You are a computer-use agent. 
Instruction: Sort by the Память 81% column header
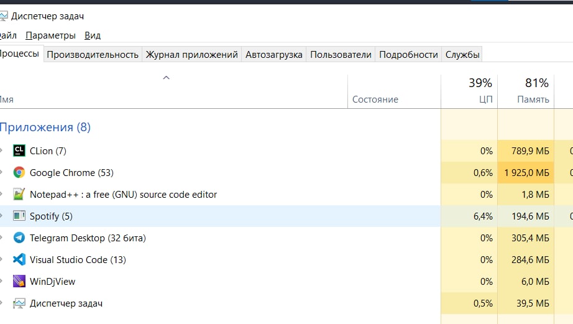526,91
